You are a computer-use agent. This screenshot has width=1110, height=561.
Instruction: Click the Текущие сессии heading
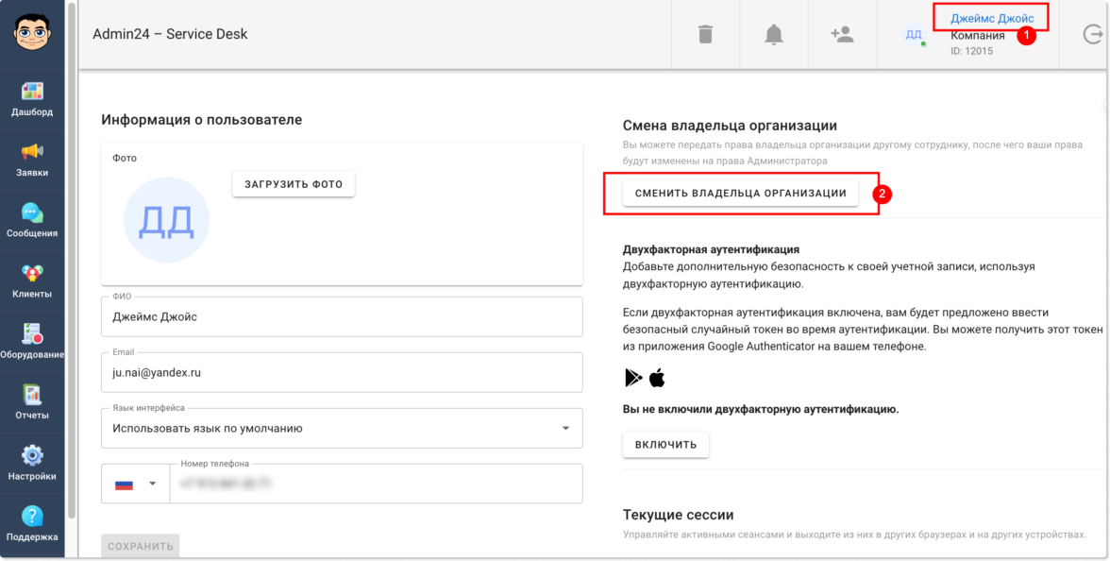point(678,514)
